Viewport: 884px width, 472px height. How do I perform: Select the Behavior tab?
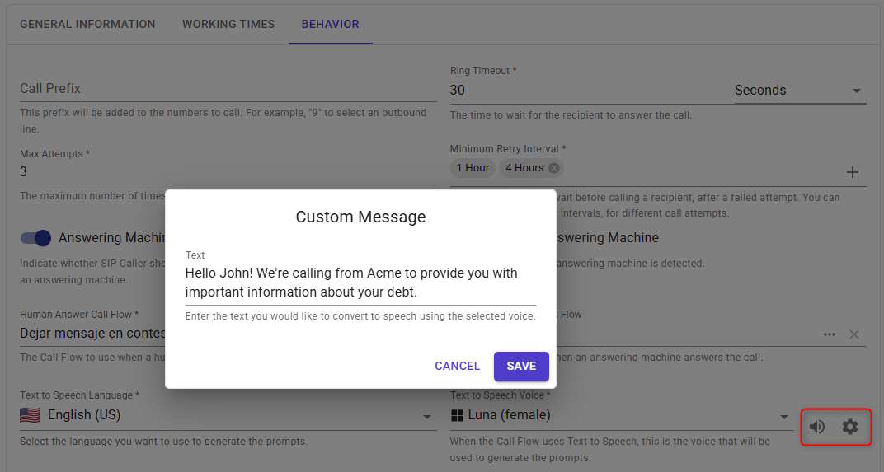[330, 24]
